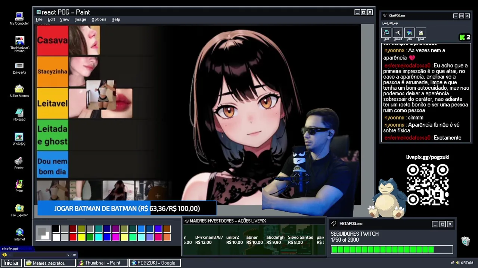This screenshot has height=268, width=478.
Task: Open the S-Tier Memes folder icon
Action: point(19,91)
